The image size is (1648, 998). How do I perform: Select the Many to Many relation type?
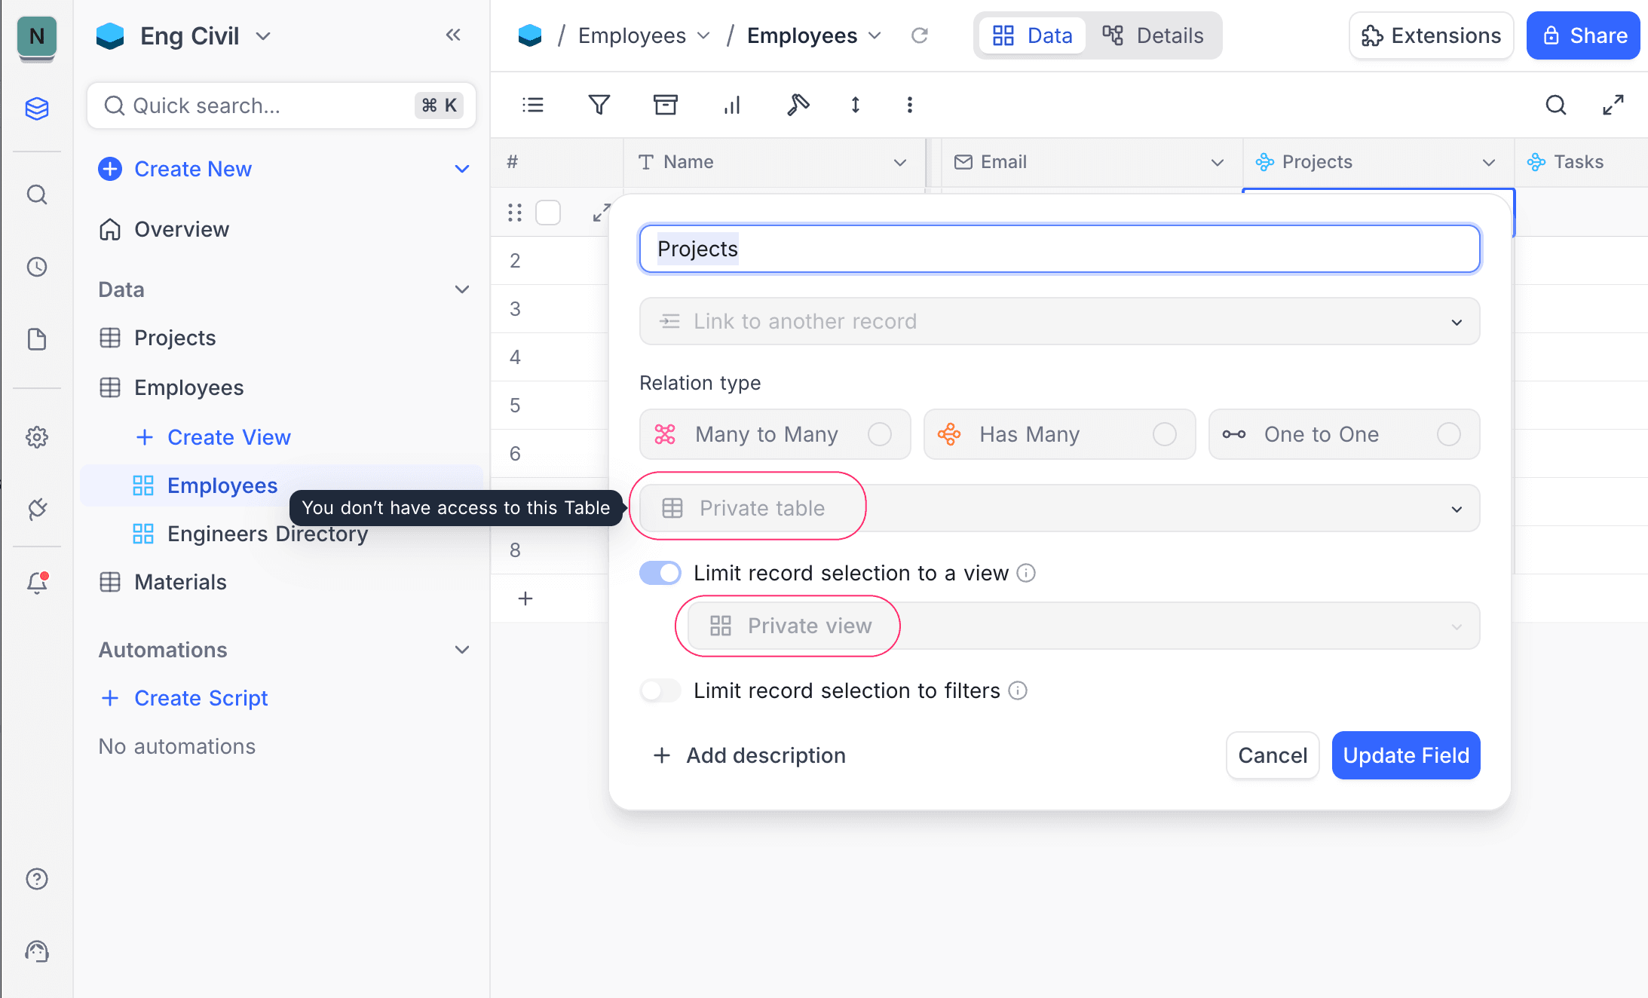click(x=775, y=434)
